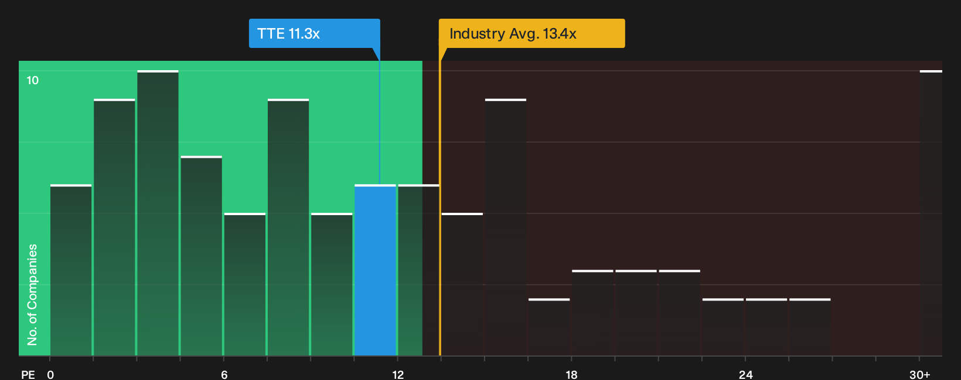The height and width of the screenshot is (380, 961).
Task: Click the '10' y-axis gridline label
Action: [33, 80]
